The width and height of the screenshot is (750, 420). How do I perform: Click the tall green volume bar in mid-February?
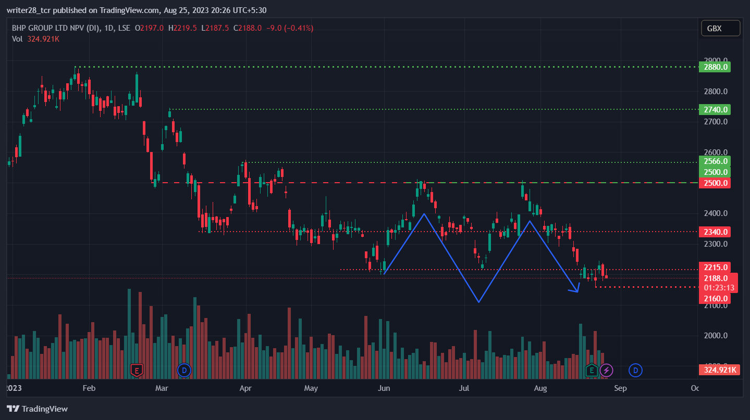click(129, 334)
